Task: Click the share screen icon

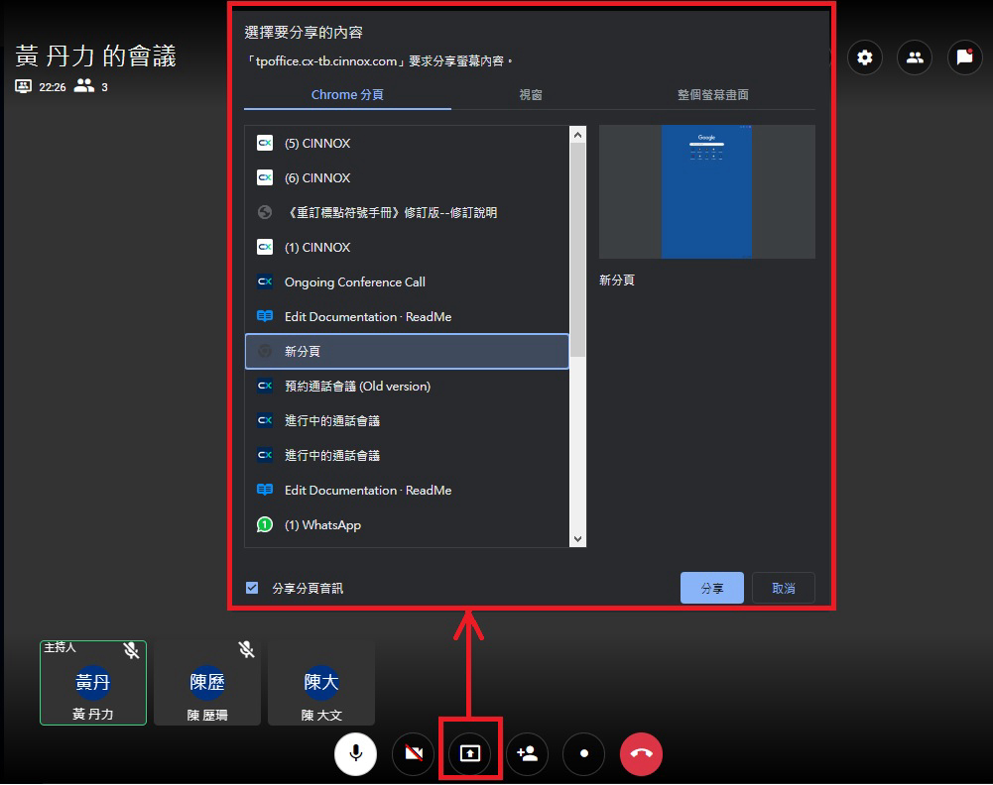Action: pyautogui.click(x=470, y=753)
